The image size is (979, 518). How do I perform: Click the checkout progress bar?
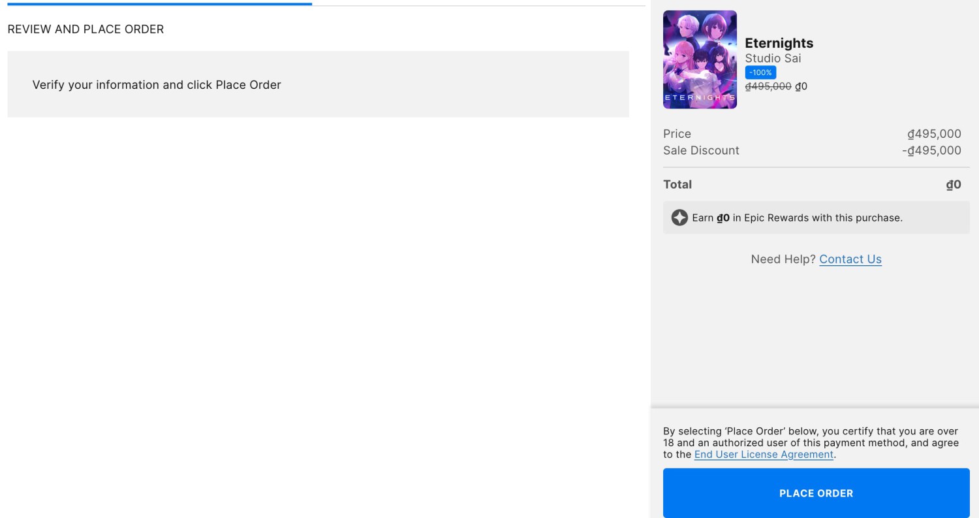326,4
